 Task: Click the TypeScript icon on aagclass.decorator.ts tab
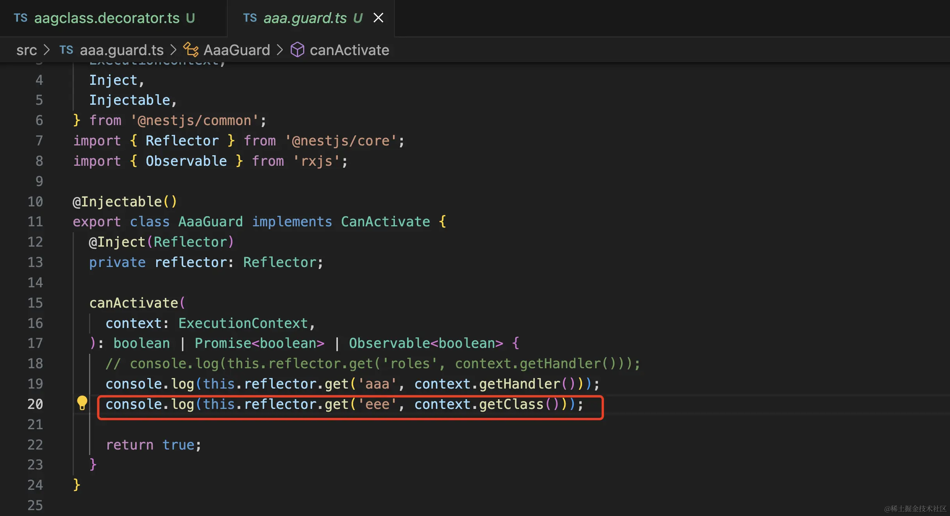[21, 18]
